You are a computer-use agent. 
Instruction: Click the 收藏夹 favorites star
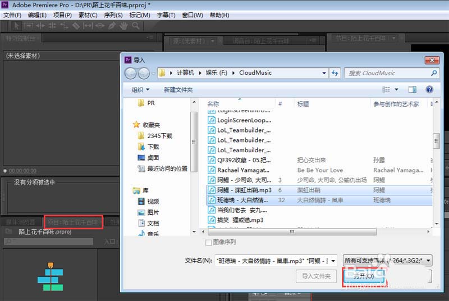click(136, 125)
